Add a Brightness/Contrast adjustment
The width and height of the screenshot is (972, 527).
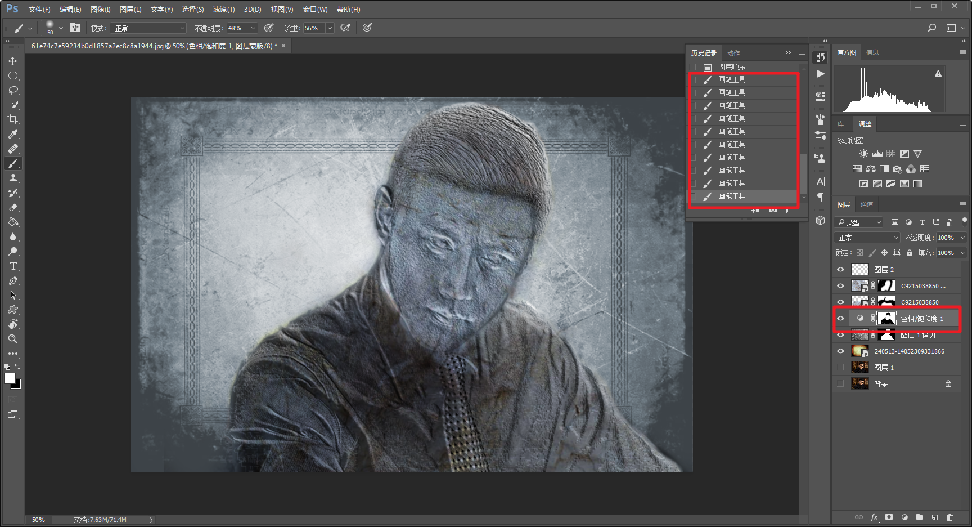863,154
